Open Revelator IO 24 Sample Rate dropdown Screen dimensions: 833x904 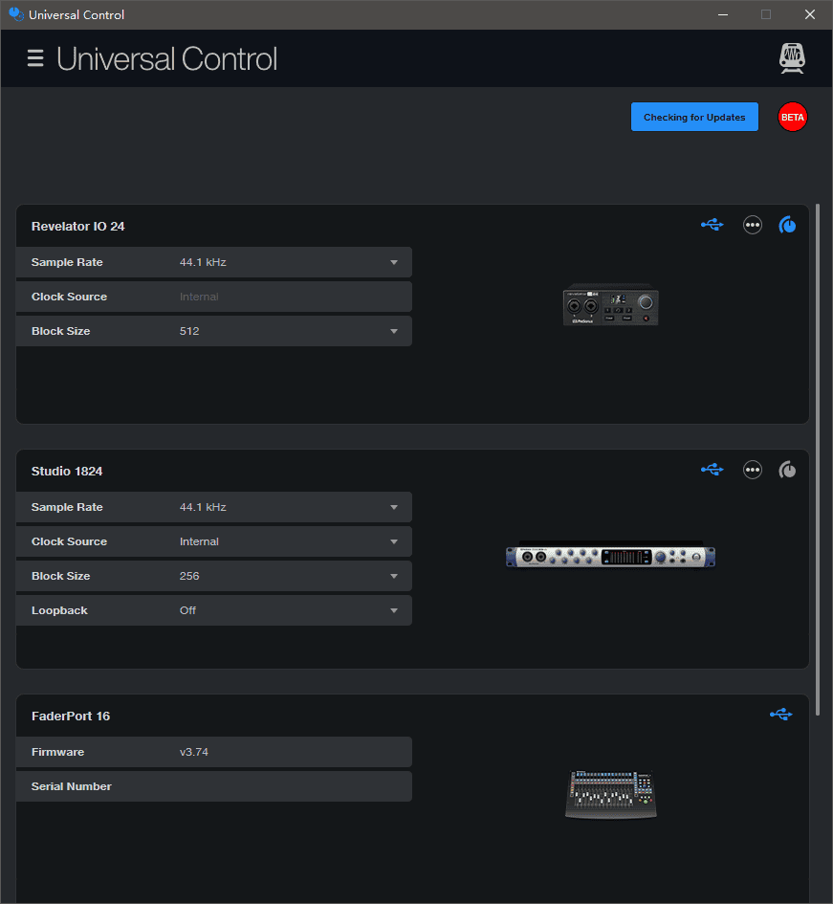click(214, 262)
